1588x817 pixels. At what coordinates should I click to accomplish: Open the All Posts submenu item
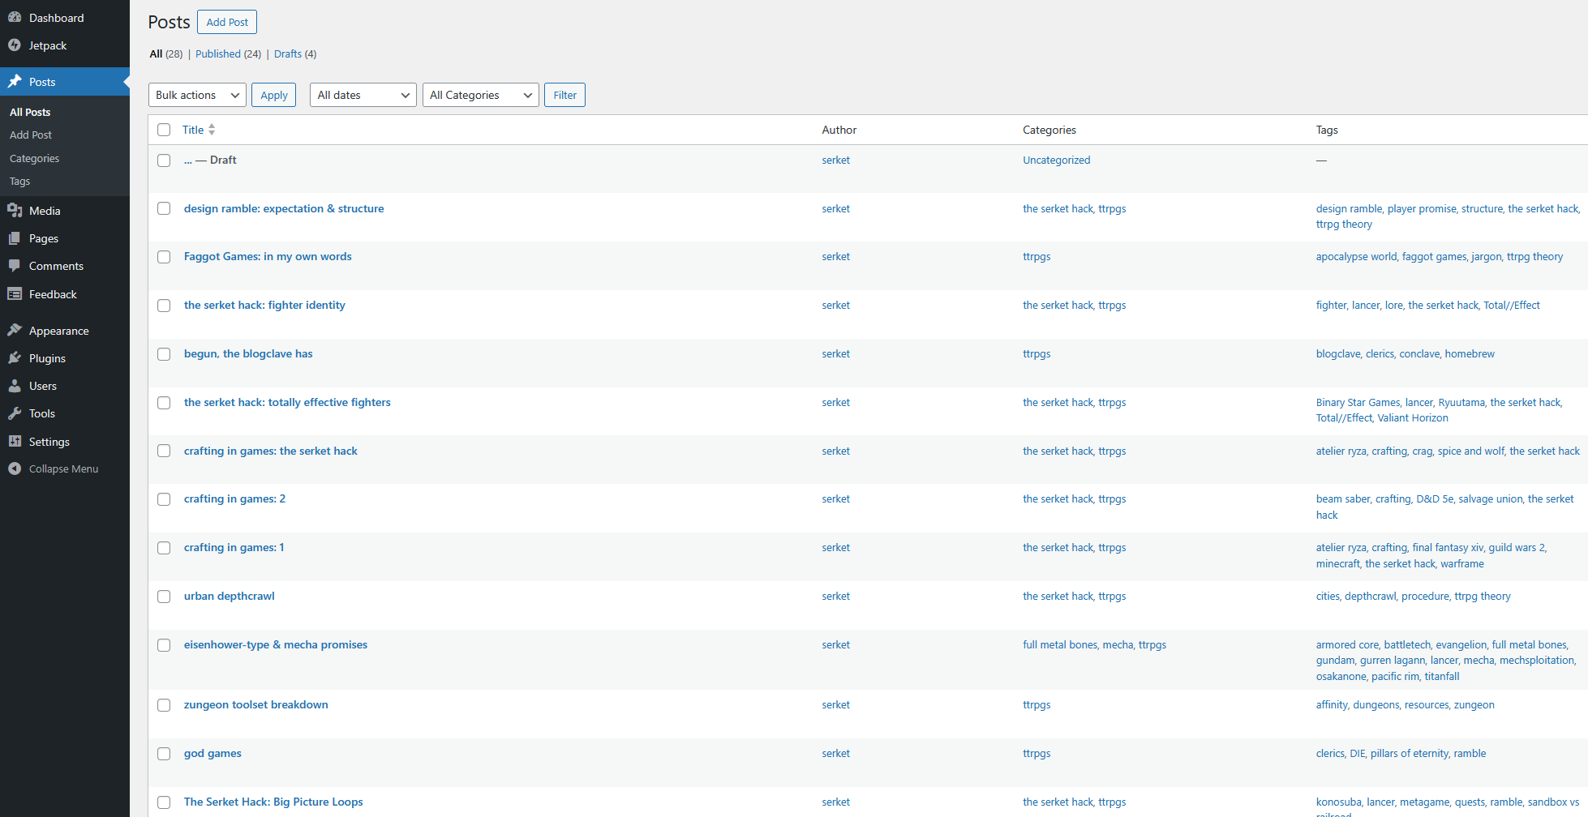[30, 112]
